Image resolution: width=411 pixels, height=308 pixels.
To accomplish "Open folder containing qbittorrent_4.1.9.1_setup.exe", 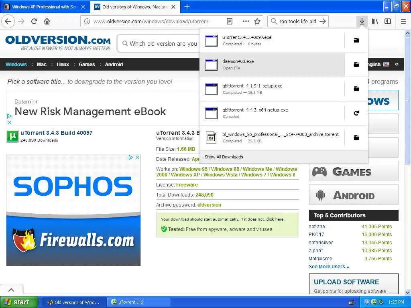I will (x=356, y=89).
